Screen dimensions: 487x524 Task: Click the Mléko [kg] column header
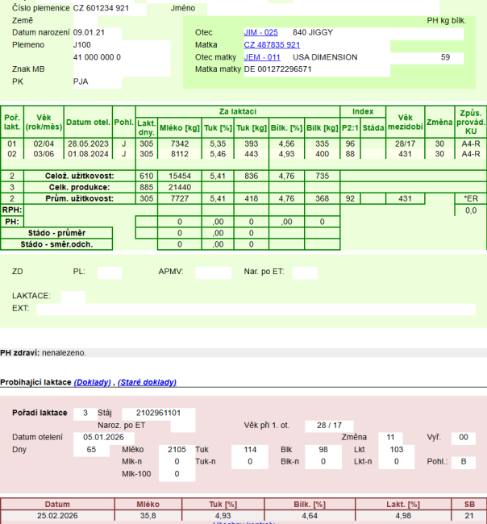179,127
